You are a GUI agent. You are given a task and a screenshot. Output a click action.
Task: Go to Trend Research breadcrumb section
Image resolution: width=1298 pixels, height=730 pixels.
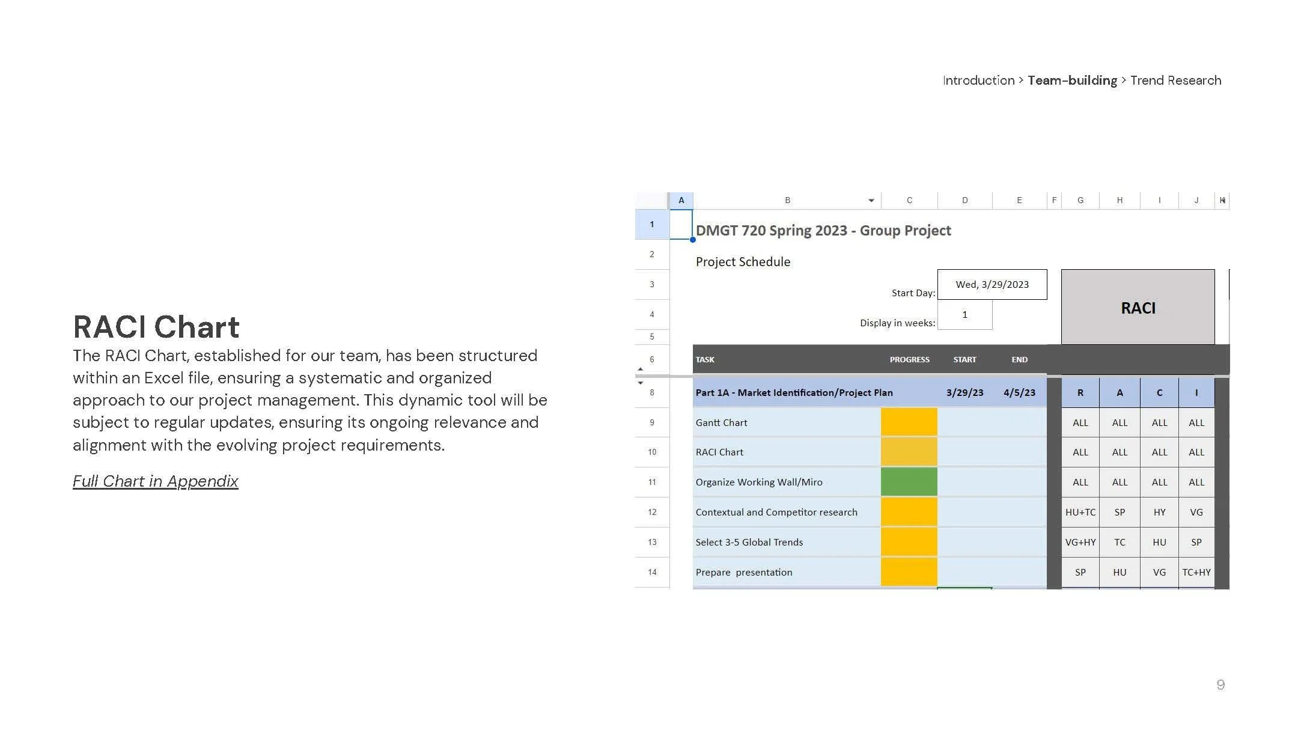click(1175, 81)
